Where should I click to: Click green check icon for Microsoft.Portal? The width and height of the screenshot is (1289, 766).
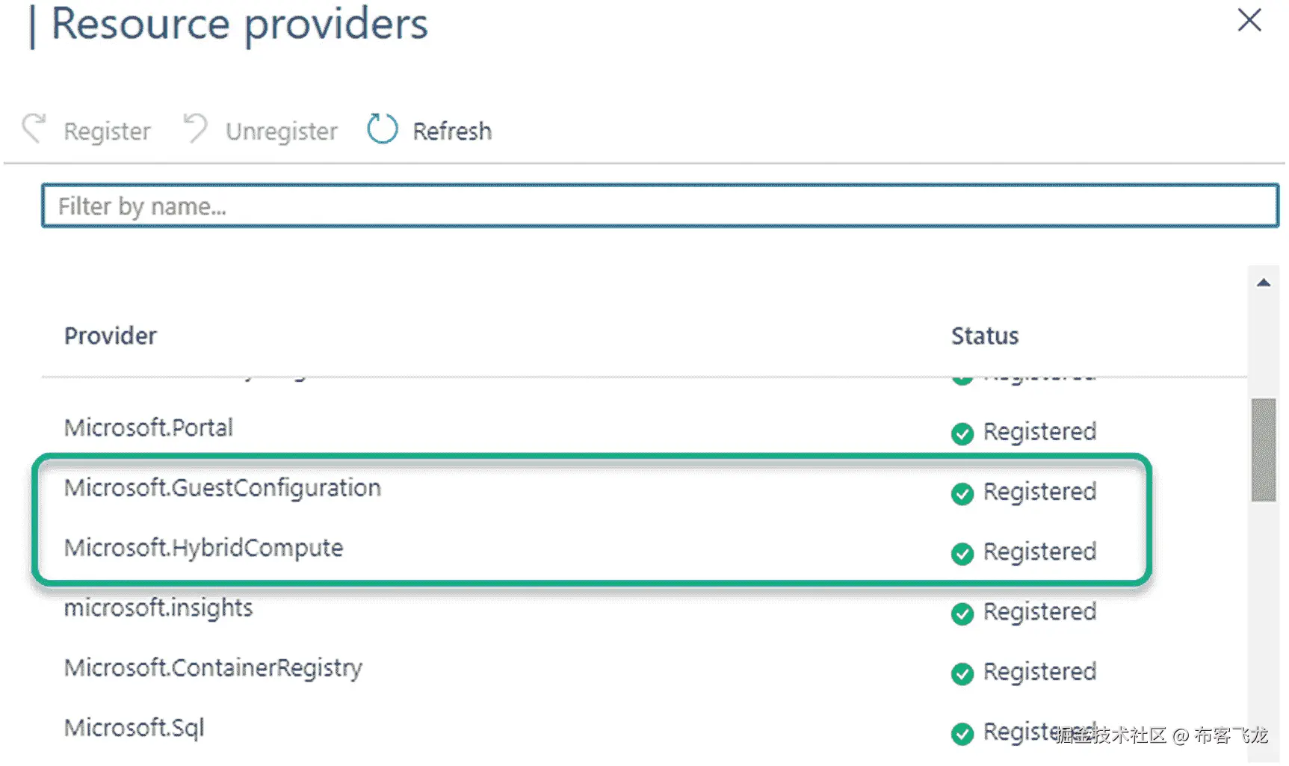[x=962, y=433]
